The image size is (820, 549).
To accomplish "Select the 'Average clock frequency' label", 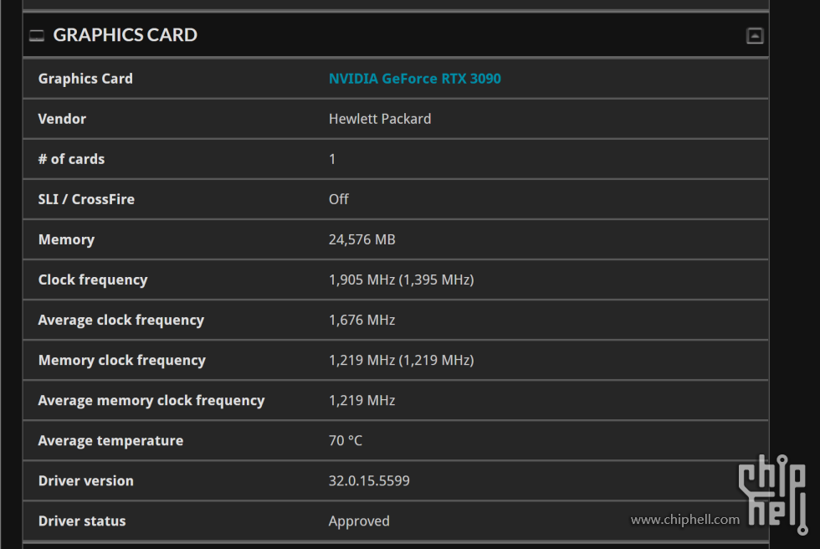I will point(120,321).
